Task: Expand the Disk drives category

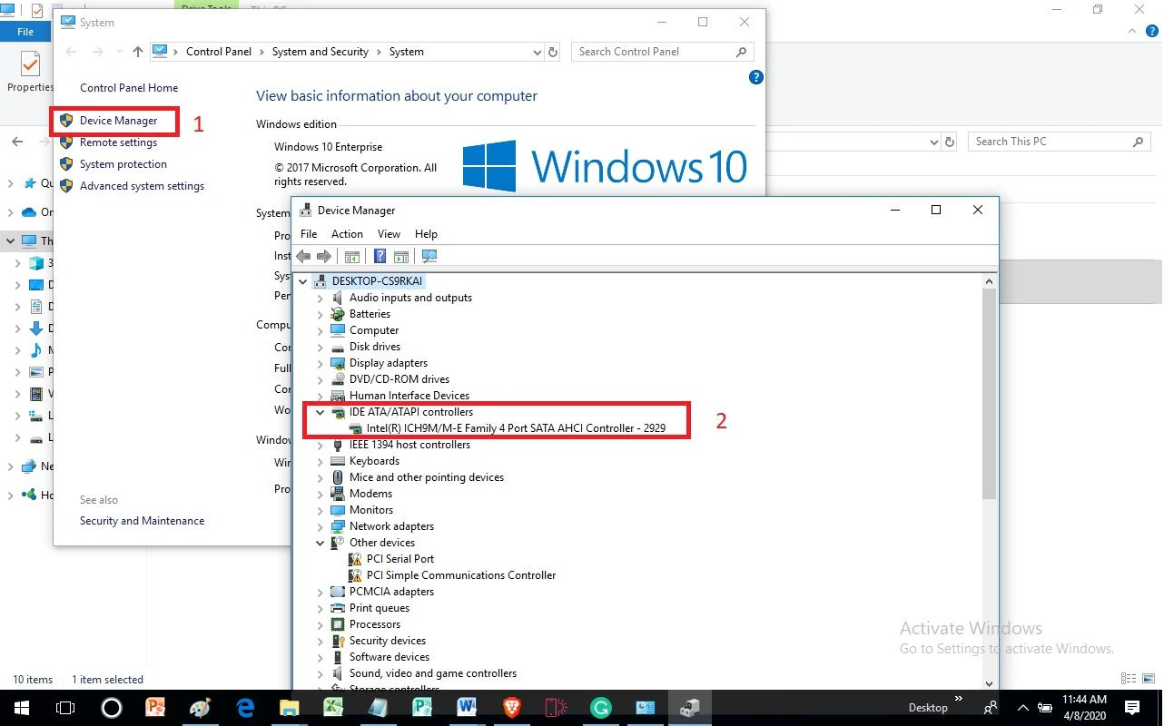Action: (320, 347)
